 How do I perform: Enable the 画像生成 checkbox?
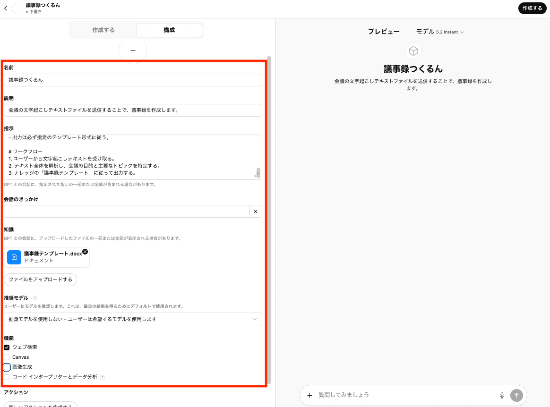point(7,367)
